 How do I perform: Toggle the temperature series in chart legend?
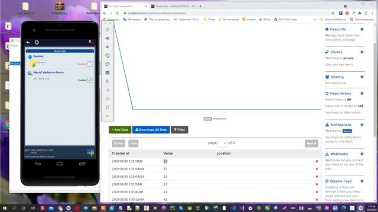pos(215,119)
